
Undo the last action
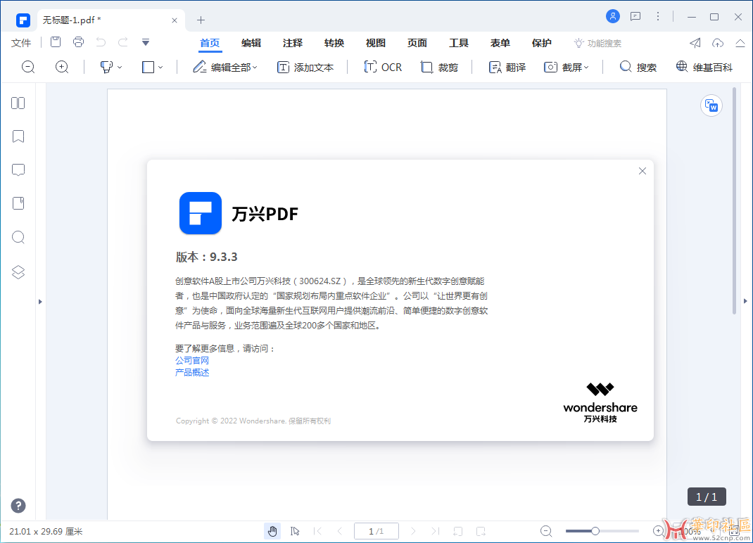coord(101,42)
